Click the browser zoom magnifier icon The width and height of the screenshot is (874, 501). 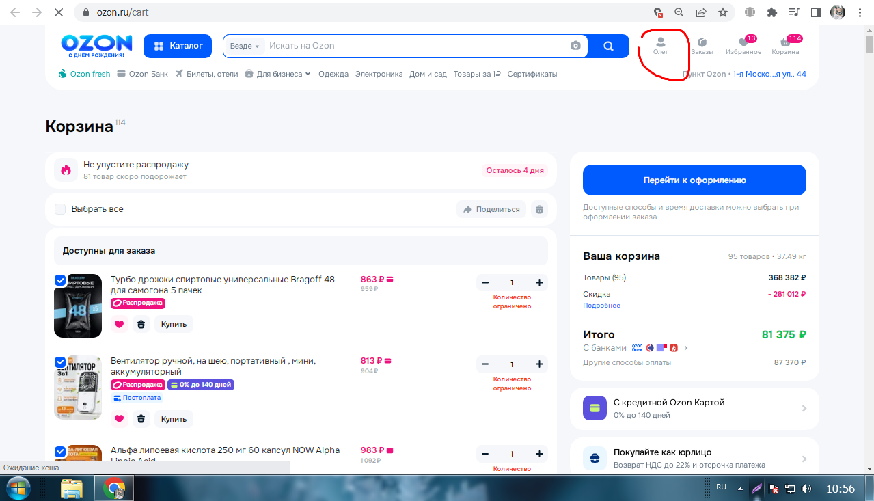click(x=679, y=12)
